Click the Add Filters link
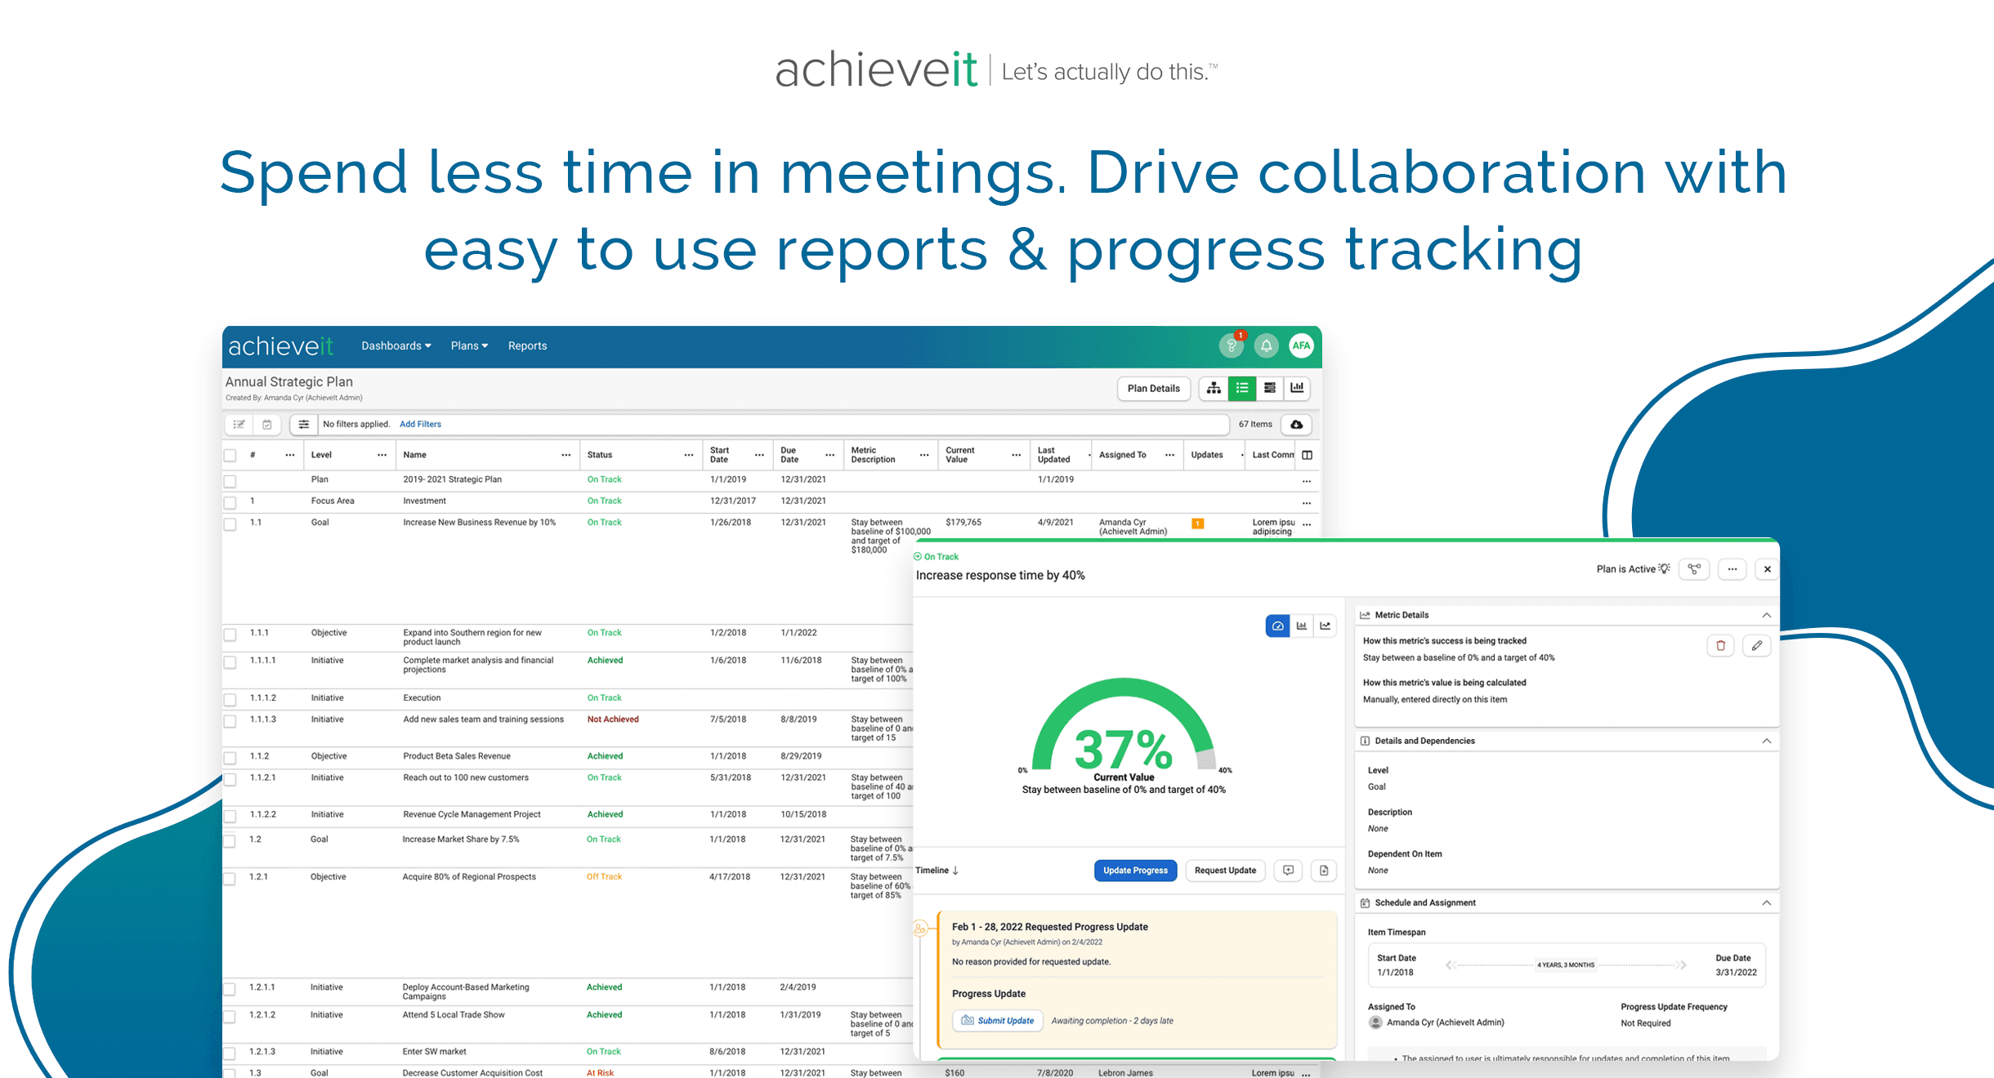This screenshot has width=1994, height=1078. [420, 424]
